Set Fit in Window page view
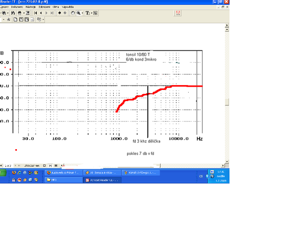Viewport: 308px width, 231px height. (x=21, y=19)
